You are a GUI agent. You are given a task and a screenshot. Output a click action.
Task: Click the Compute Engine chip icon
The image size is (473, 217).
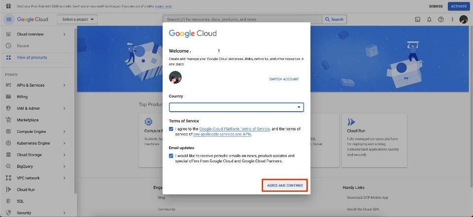coord(8,131)
